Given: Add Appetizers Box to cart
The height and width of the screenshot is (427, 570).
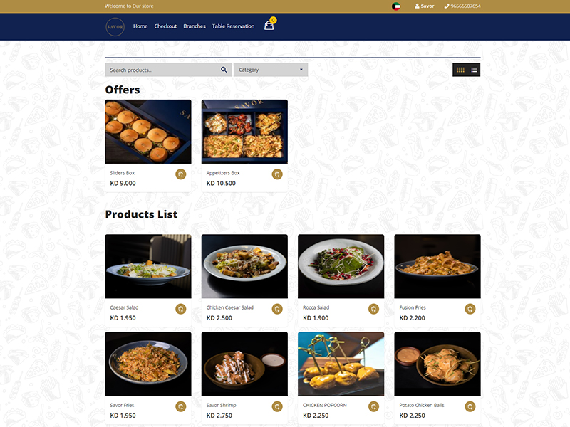Looking at the screenshot, I should point(277,174).
